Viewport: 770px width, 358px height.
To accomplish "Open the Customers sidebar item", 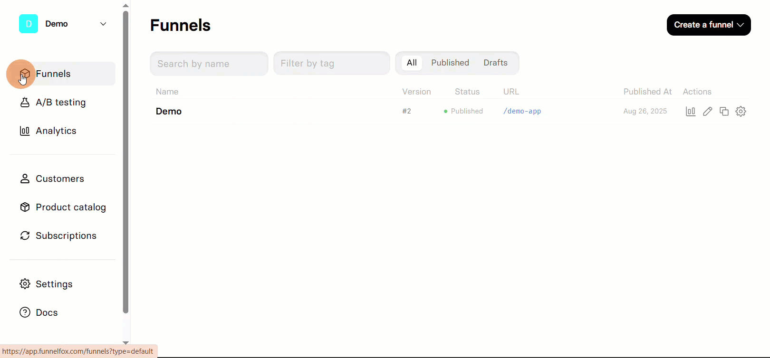I will [60, 179].
